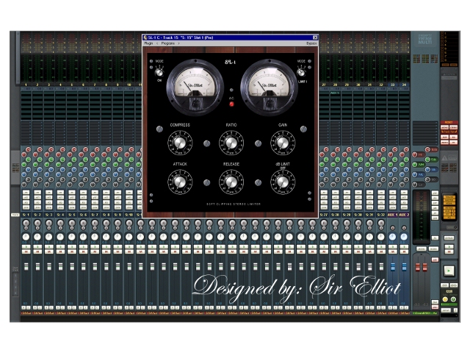Flip the right MODE switch labeled LIMIT
The image size is (470, 353).
[x=301, y=72]
